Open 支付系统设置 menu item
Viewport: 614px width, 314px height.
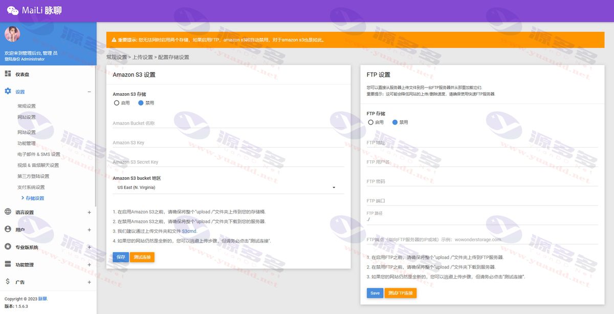click(x=31, y=187)
